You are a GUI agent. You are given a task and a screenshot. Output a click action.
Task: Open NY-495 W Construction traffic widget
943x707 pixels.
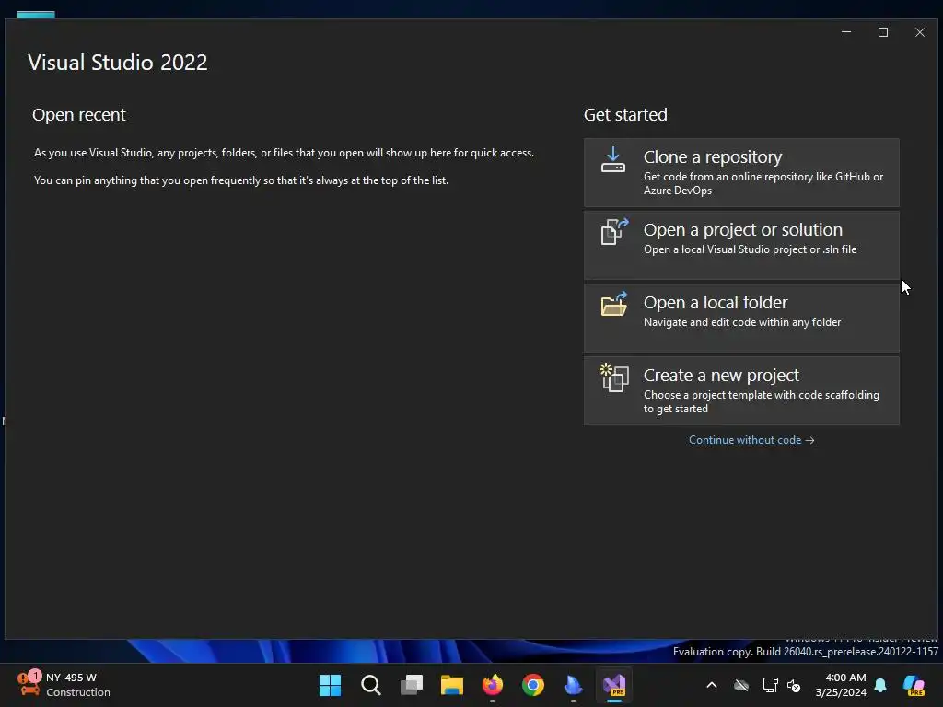click(64, 685)
